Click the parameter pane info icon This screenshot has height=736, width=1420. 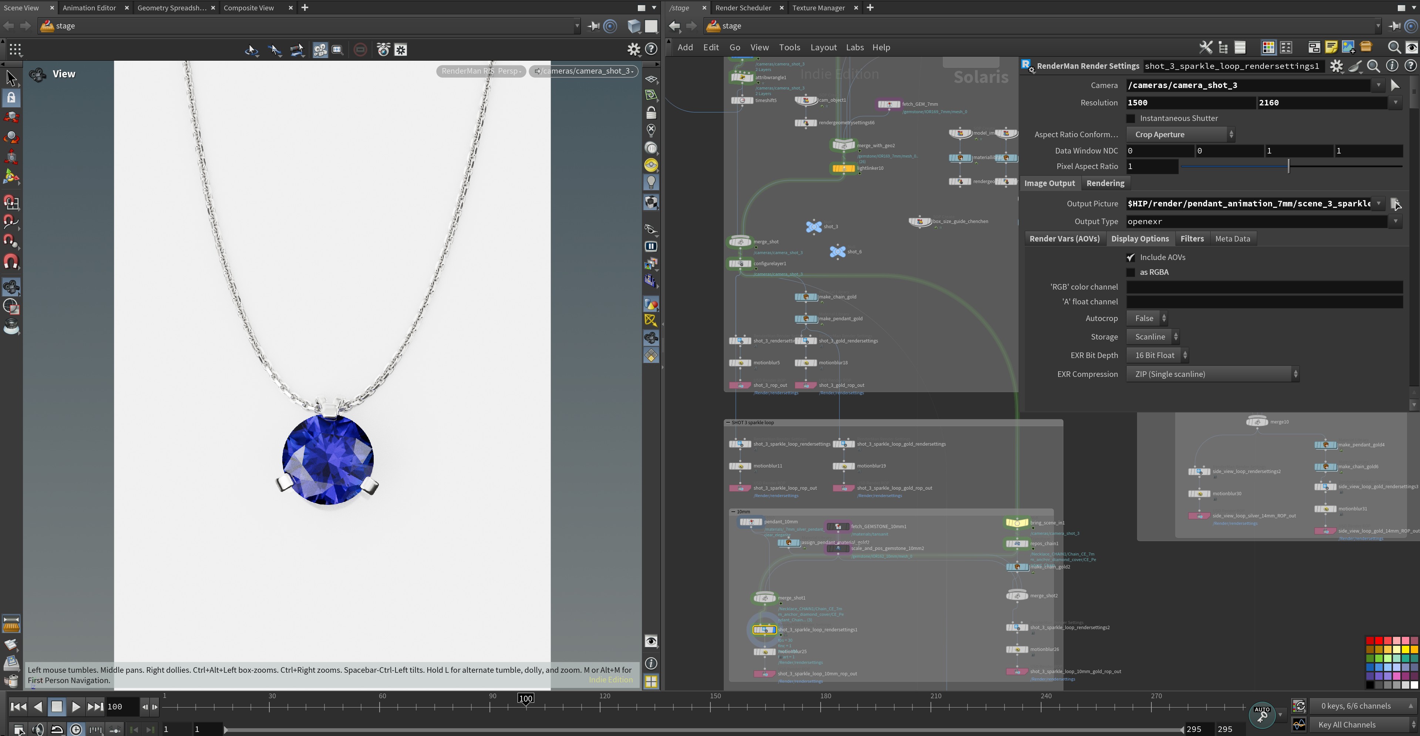coord(1393,66)
